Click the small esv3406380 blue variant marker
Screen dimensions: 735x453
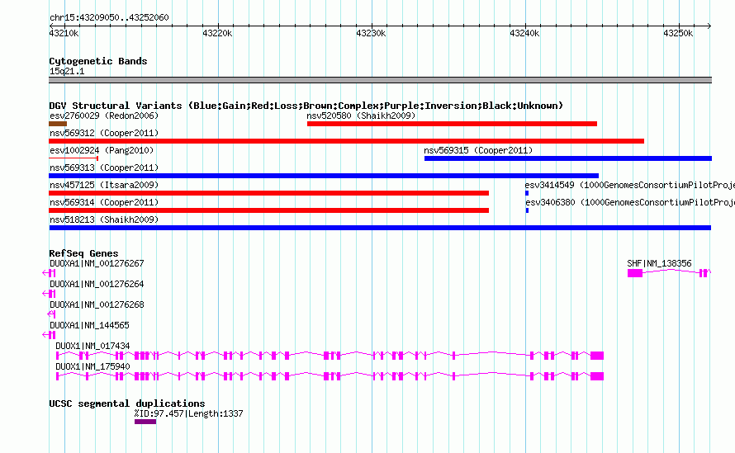tap(527, 210)
